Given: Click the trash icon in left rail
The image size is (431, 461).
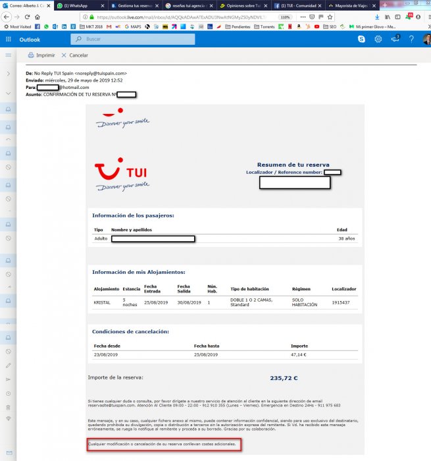Looking at the screenshot, I should coord(9,408).
